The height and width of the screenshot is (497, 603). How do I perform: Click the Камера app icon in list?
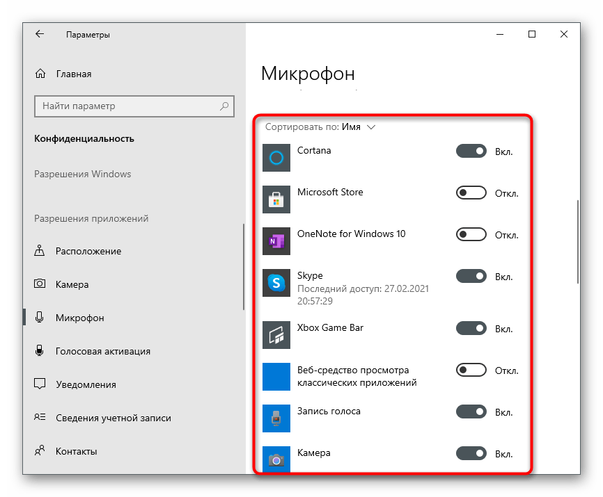[276, 459]
